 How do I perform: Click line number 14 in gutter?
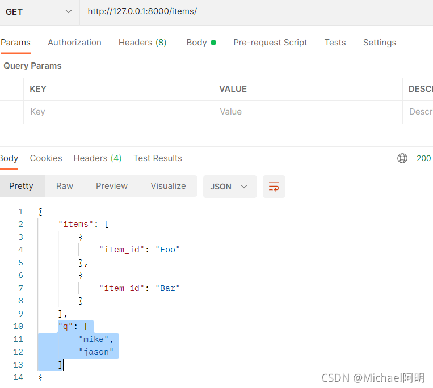[18, 378]
